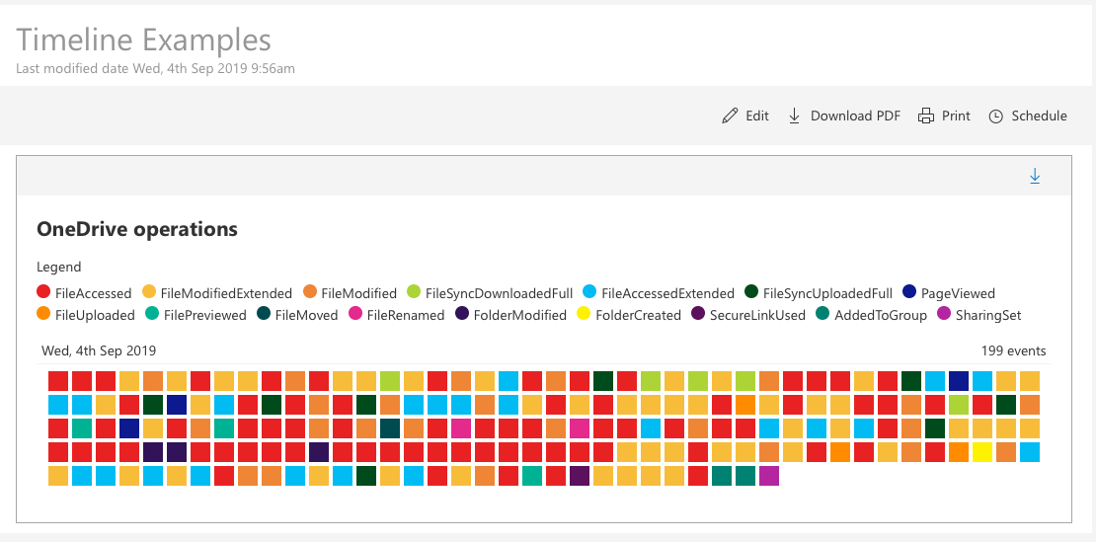Click the 'Legend' label
The image size is (1096, 542).
pos(58,267)
